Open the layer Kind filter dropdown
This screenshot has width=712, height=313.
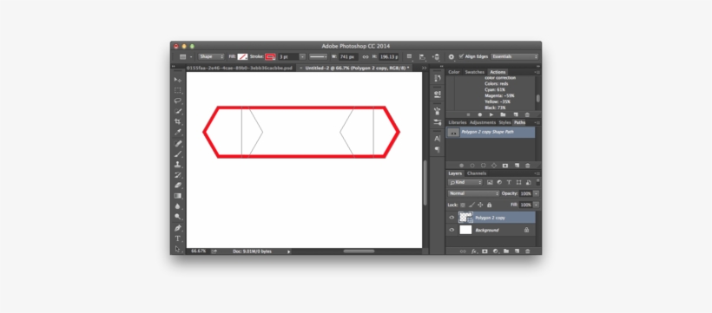coord(465,182)
